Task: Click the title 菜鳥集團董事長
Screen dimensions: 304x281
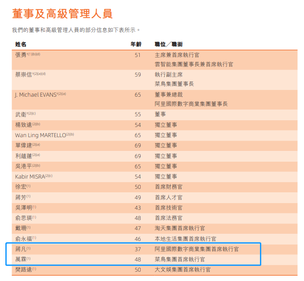Action: [x=174, y=84]
